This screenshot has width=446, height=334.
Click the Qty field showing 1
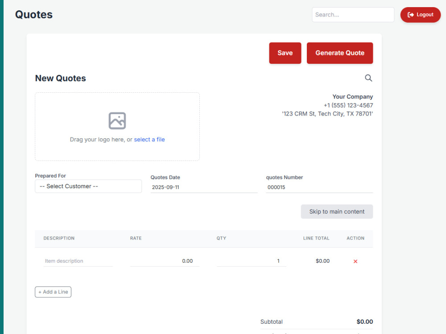[x=252, y=261]
